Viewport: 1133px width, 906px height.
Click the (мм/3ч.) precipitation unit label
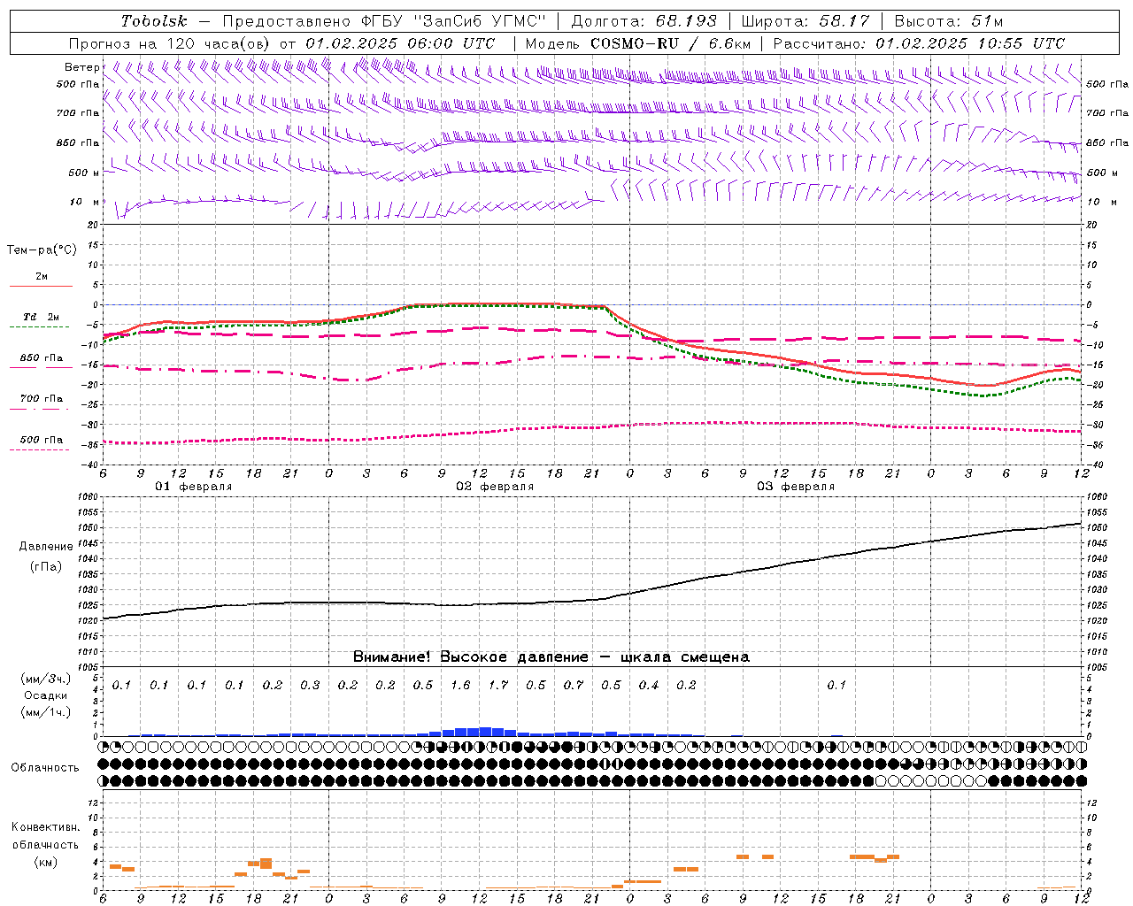click(x=46, y=679)
